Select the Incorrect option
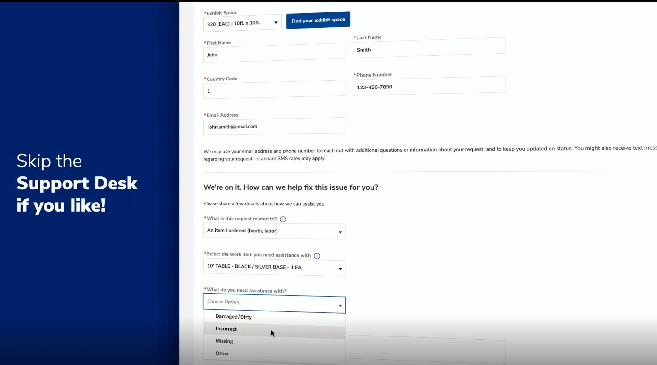Viewport: 657px width, 365px height. (274, 330)
